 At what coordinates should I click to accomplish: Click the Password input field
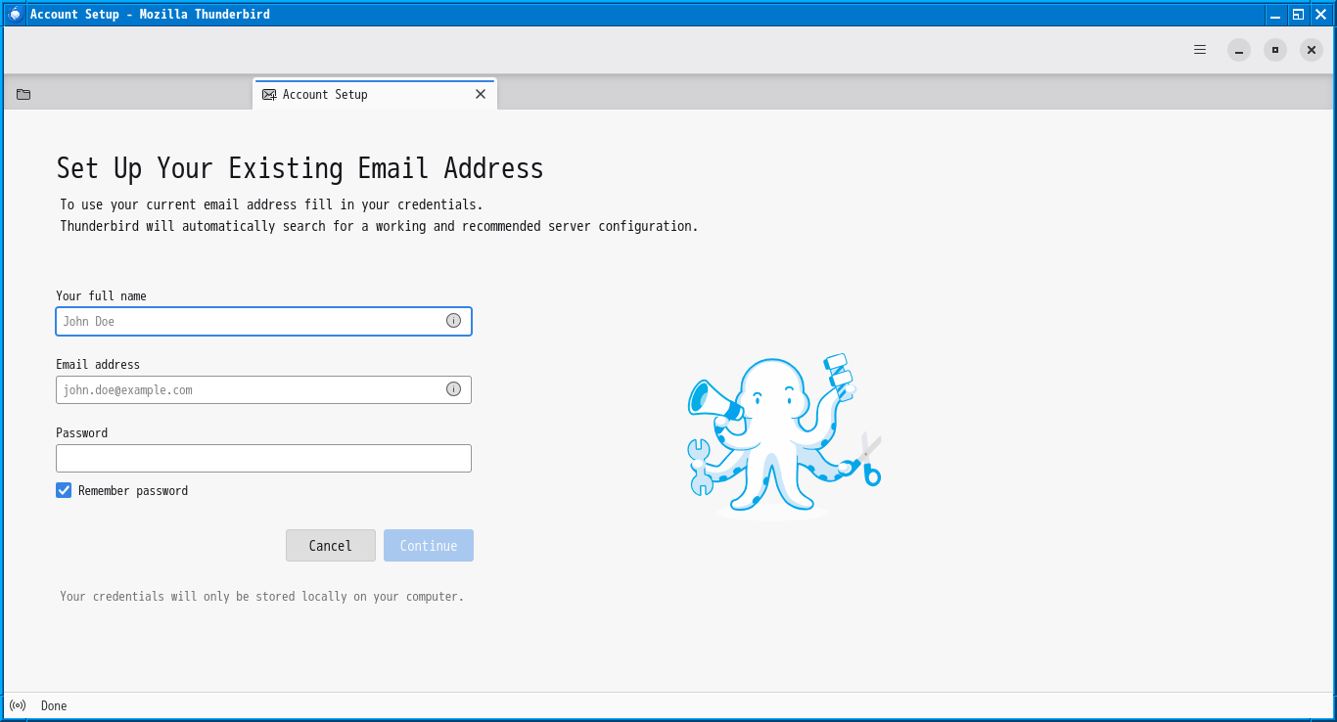(263, 458)
